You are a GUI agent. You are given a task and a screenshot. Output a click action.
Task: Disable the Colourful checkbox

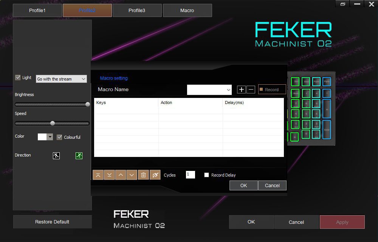(x=59, y=137)
